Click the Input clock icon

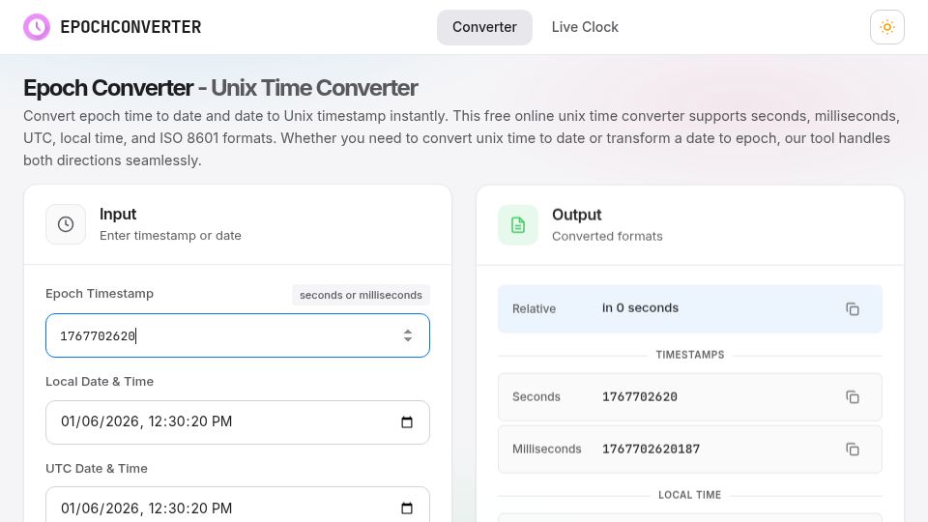pos(66,224)
